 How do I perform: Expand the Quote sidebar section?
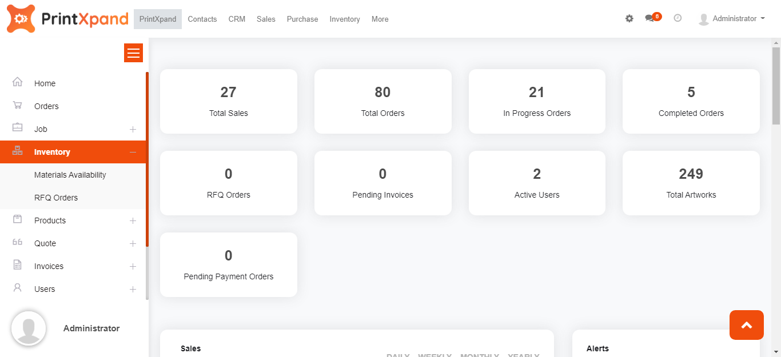tap(133, 243)
